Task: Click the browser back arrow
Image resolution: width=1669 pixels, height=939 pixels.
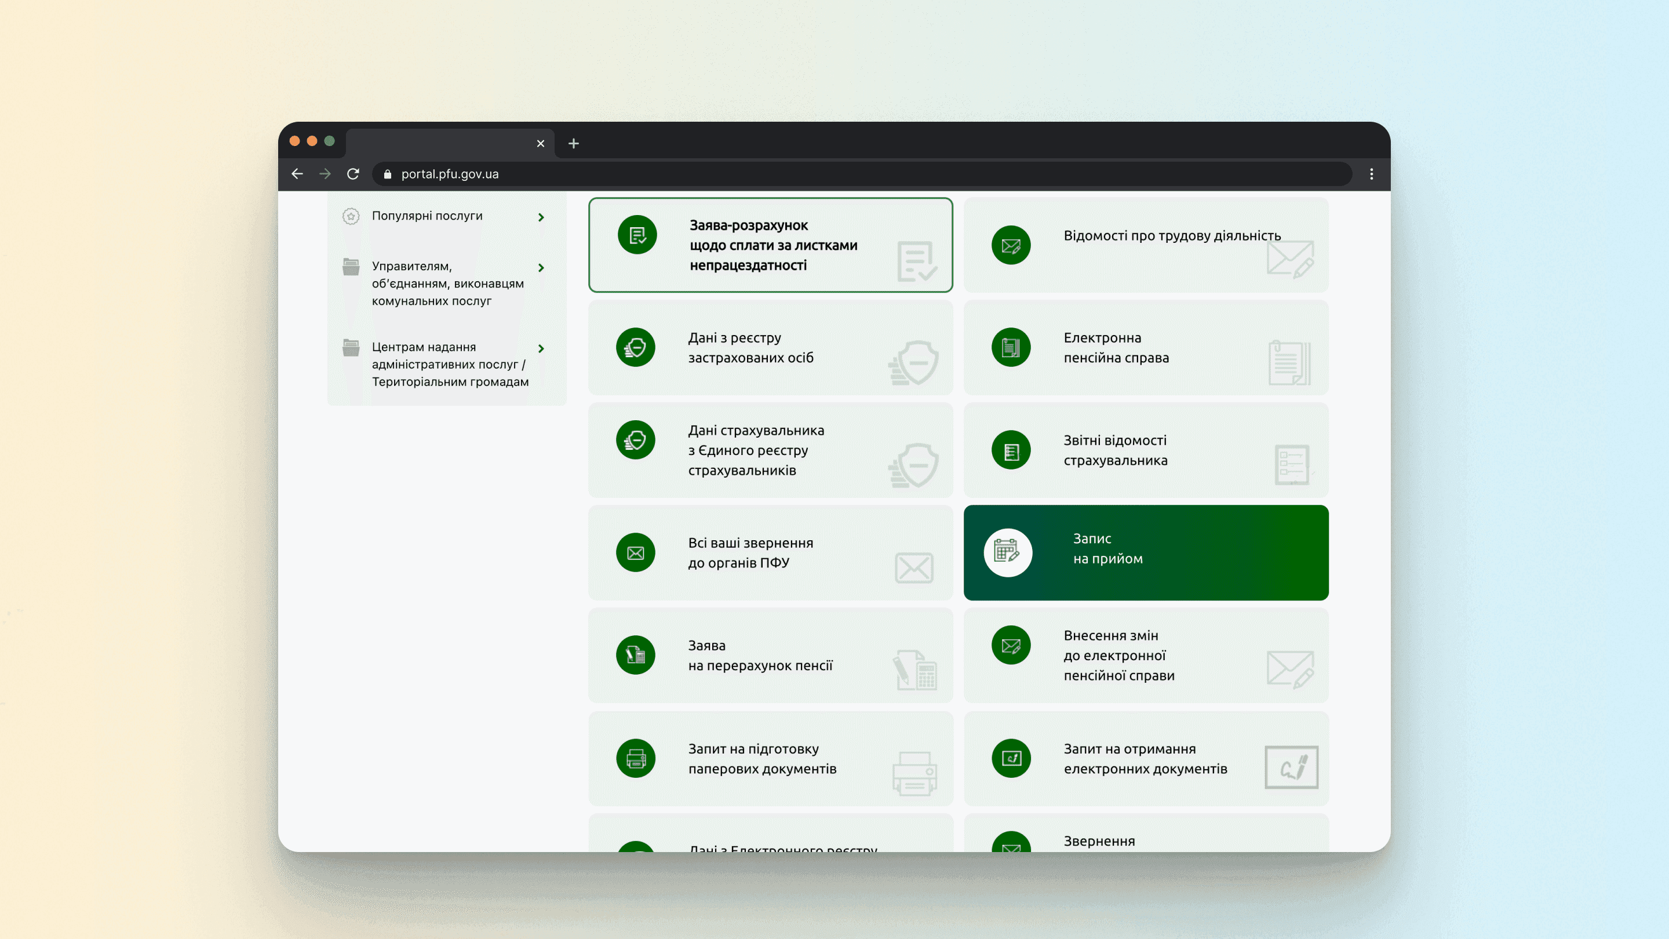Action: [x=297, y=174]
